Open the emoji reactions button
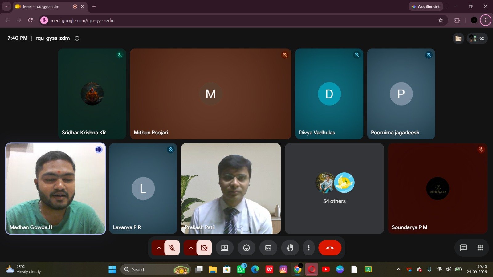 (246, 248)
